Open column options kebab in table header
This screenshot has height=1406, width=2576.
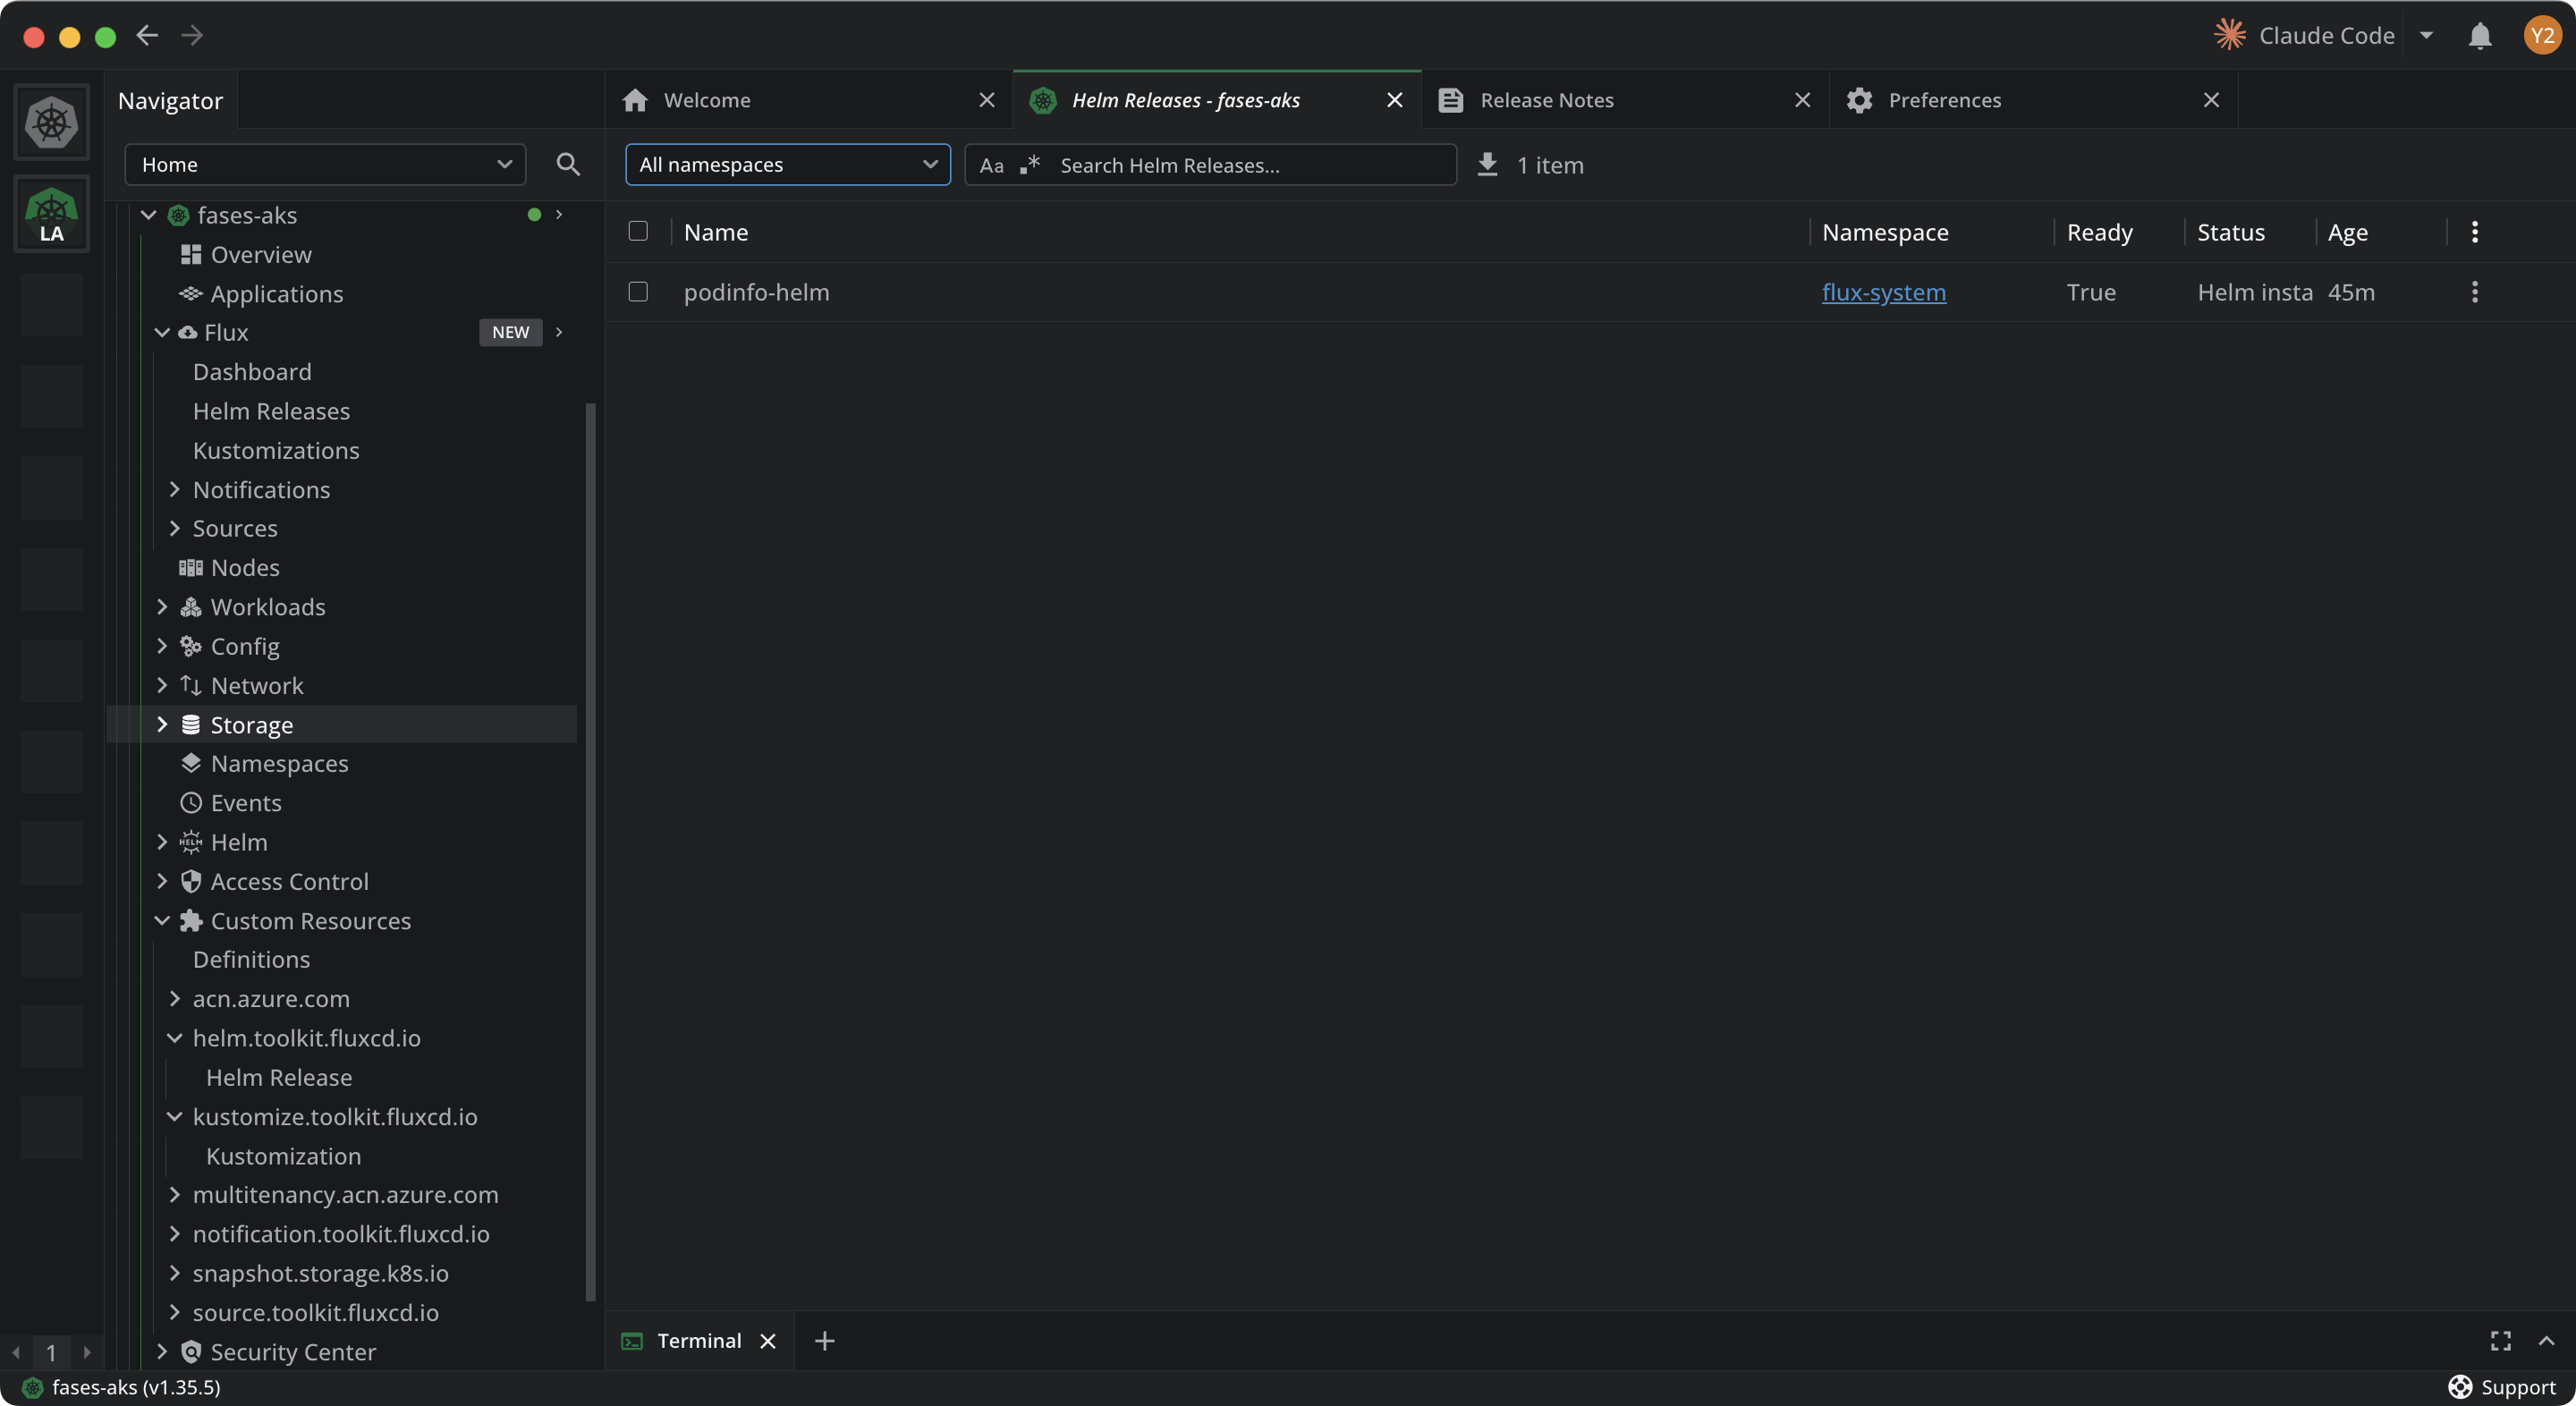(2475, 232)
